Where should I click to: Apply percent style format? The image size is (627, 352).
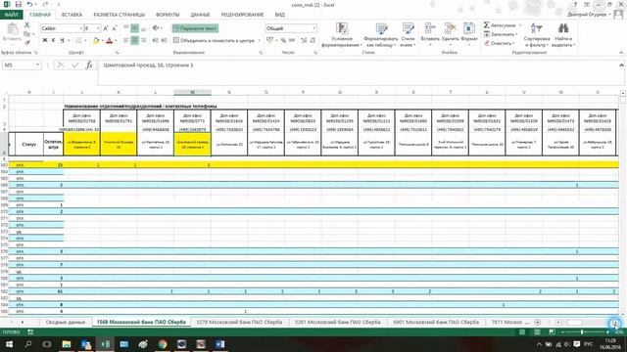[283, 40]
